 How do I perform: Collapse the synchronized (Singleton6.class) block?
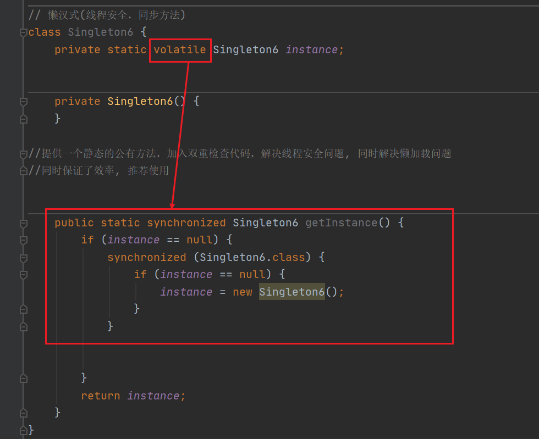pyautogui.click(x=23, y=258)
